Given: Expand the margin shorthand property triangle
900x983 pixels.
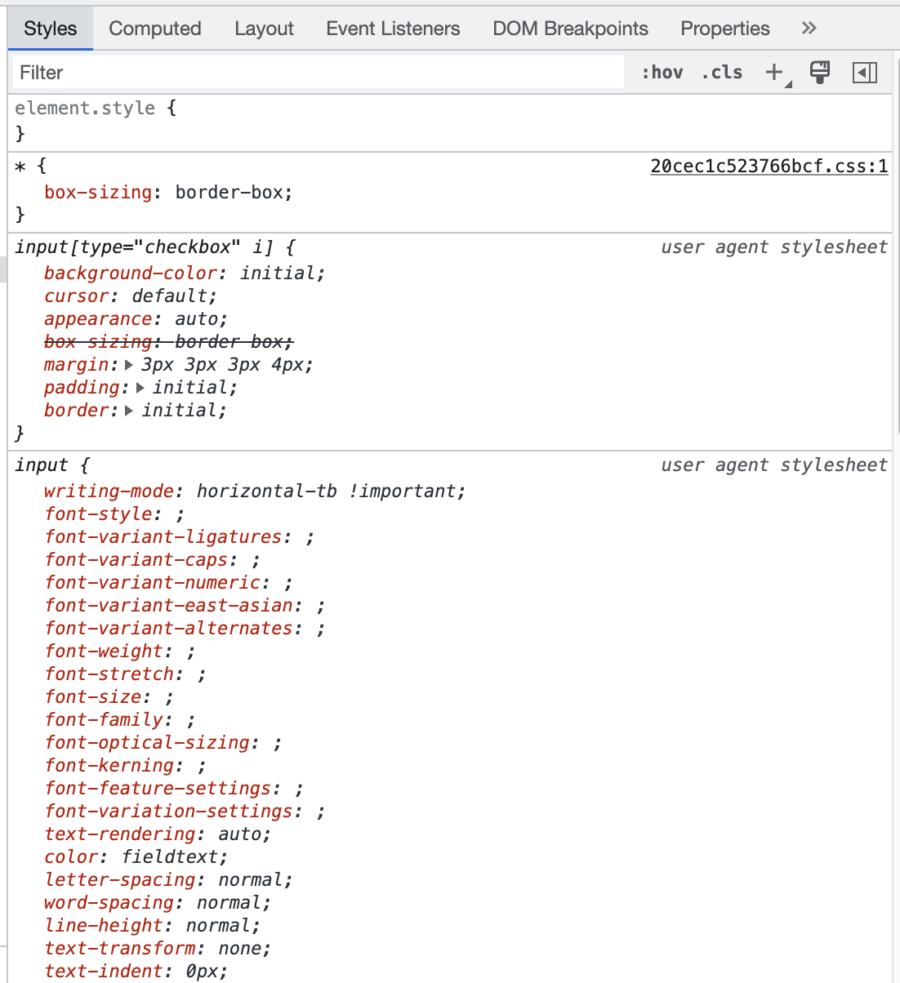Looking at the screenshot, I should [129, 365].
